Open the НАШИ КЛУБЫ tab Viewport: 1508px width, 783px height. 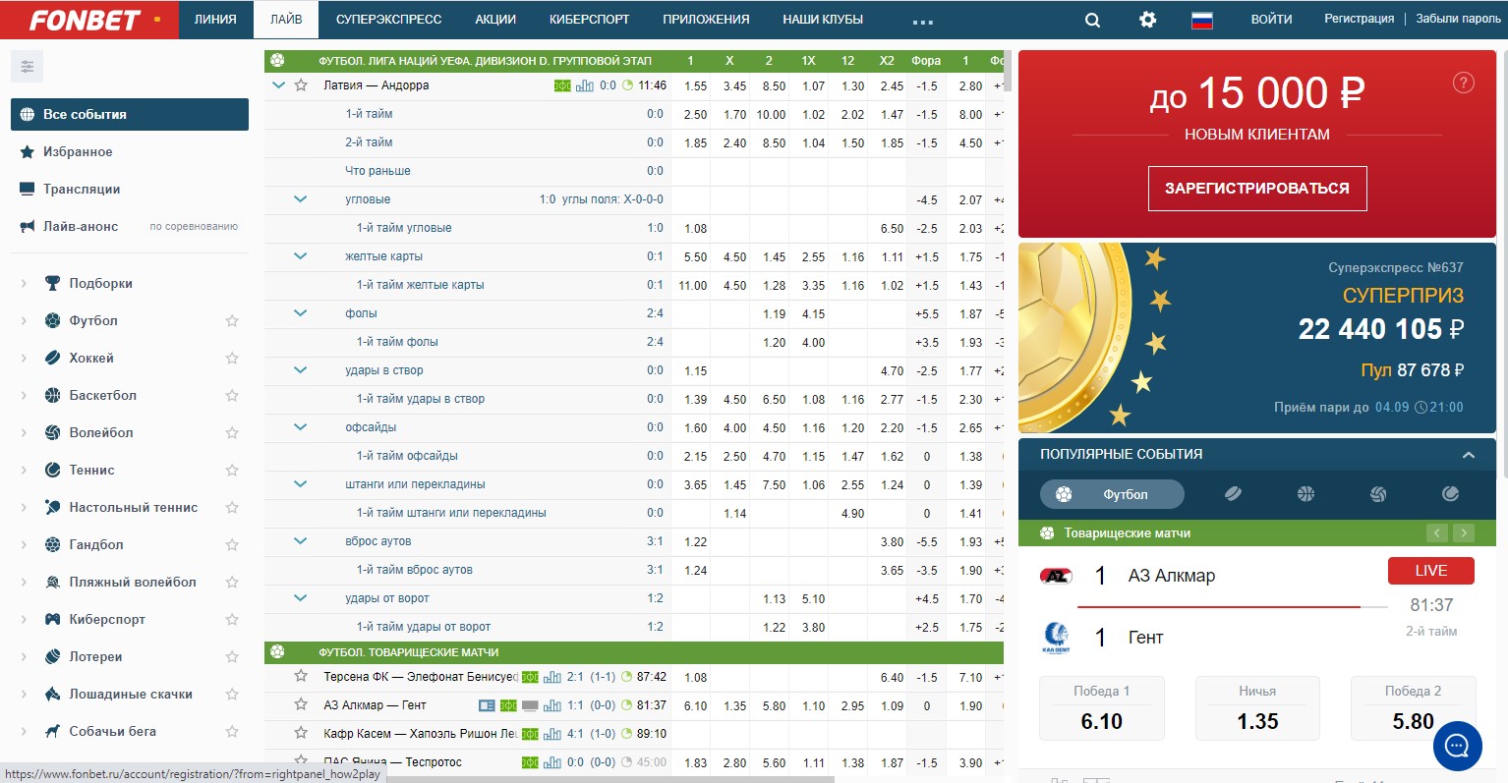(x=823, y=20)
